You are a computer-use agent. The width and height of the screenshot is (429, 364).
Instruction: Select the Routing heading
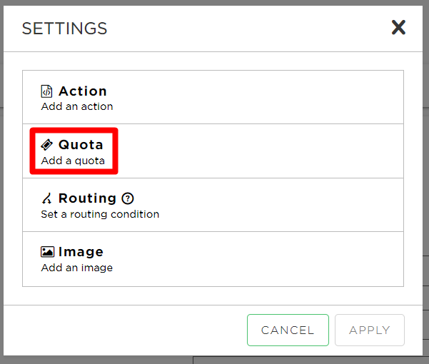coord(87,198)
